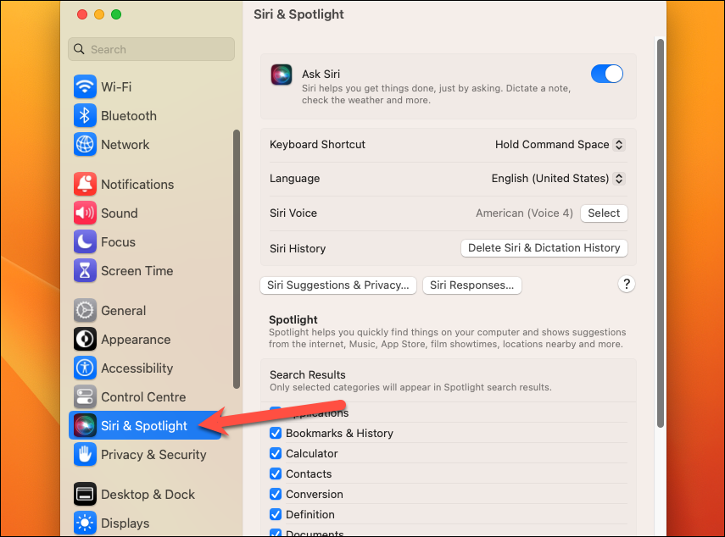Open Siri Suggestions & Privacy…

(338, 285)
